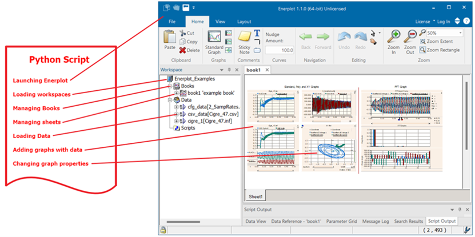Expand the csv_data[Cigre_47.csv] node

[176, 114]
